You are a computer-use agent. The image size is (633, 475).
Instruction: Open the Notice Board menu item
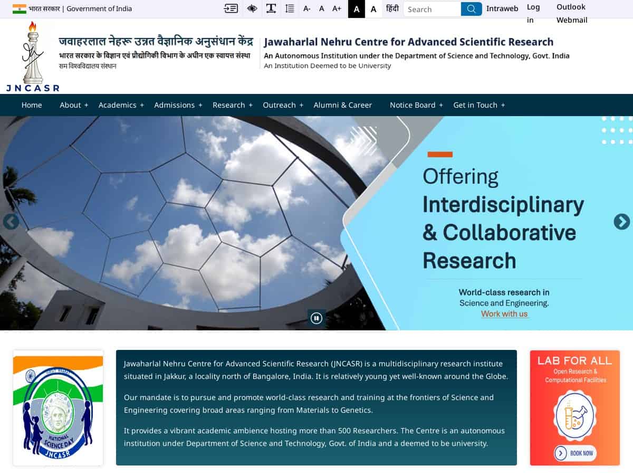pos(413,105)
